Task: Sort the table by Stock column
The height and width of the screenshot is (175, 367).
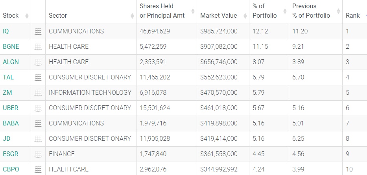Action: (11, 16)
